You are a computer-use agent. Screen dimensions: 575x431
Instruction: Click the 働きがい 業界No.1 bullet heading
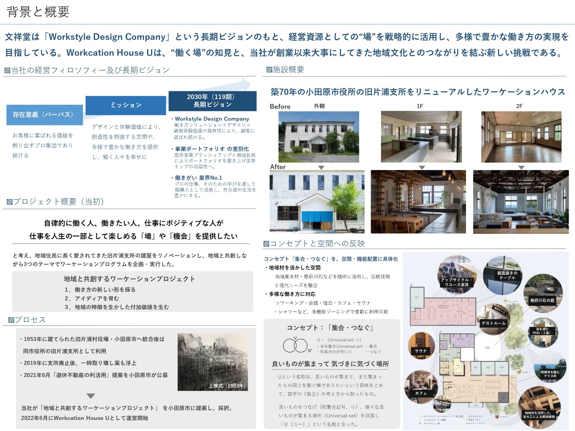point(198,178)
